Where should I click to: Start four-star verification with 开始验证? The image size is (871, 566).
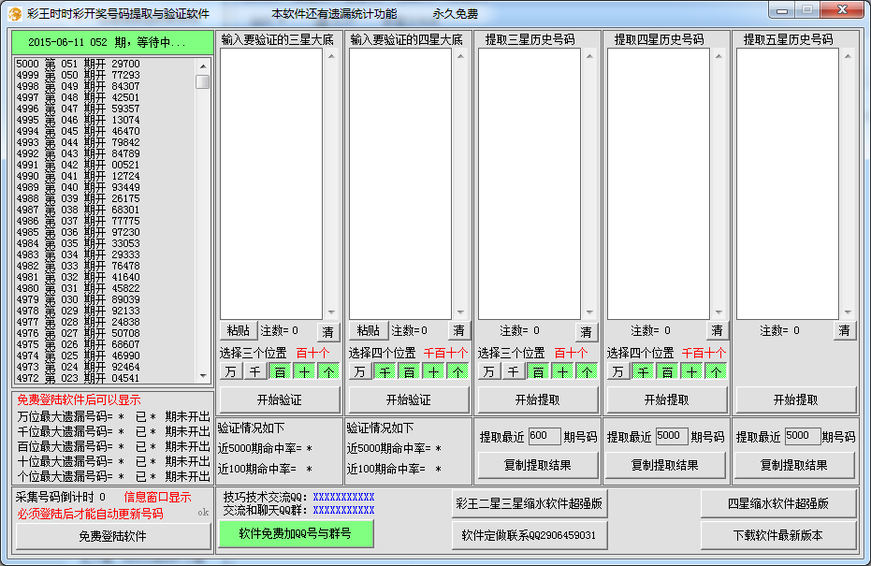click(408, 399)
